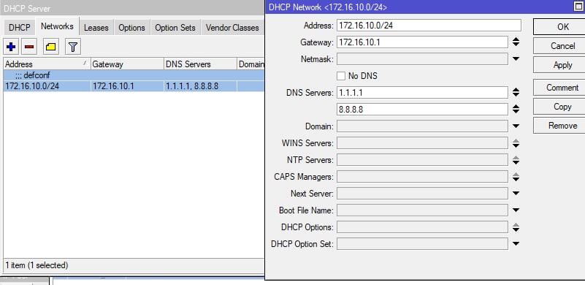Viewport: 585px width, 285px height.
Task: Sort by Address column header
Action: tap(47, 64)
